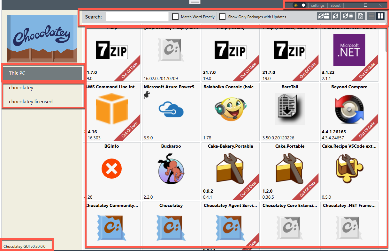Screen dimensions: 389x251
Task: Click the refresh packages icon
Action: point(336,16)
